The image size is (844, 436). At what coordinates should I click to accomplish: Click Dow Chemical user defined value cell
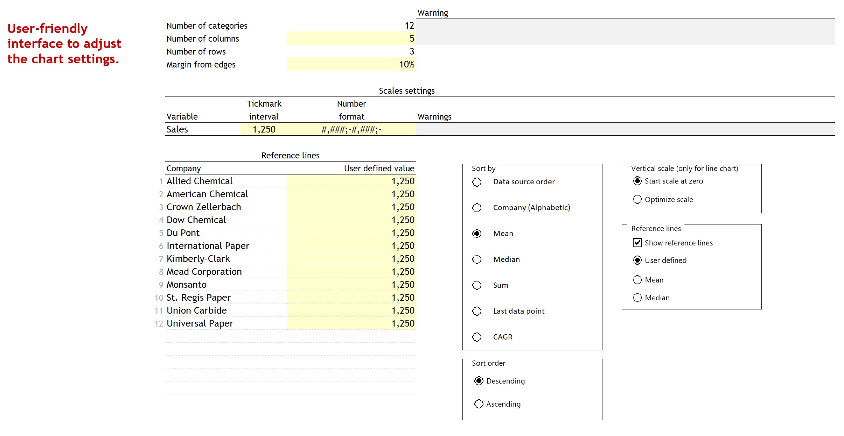(351, 220)
